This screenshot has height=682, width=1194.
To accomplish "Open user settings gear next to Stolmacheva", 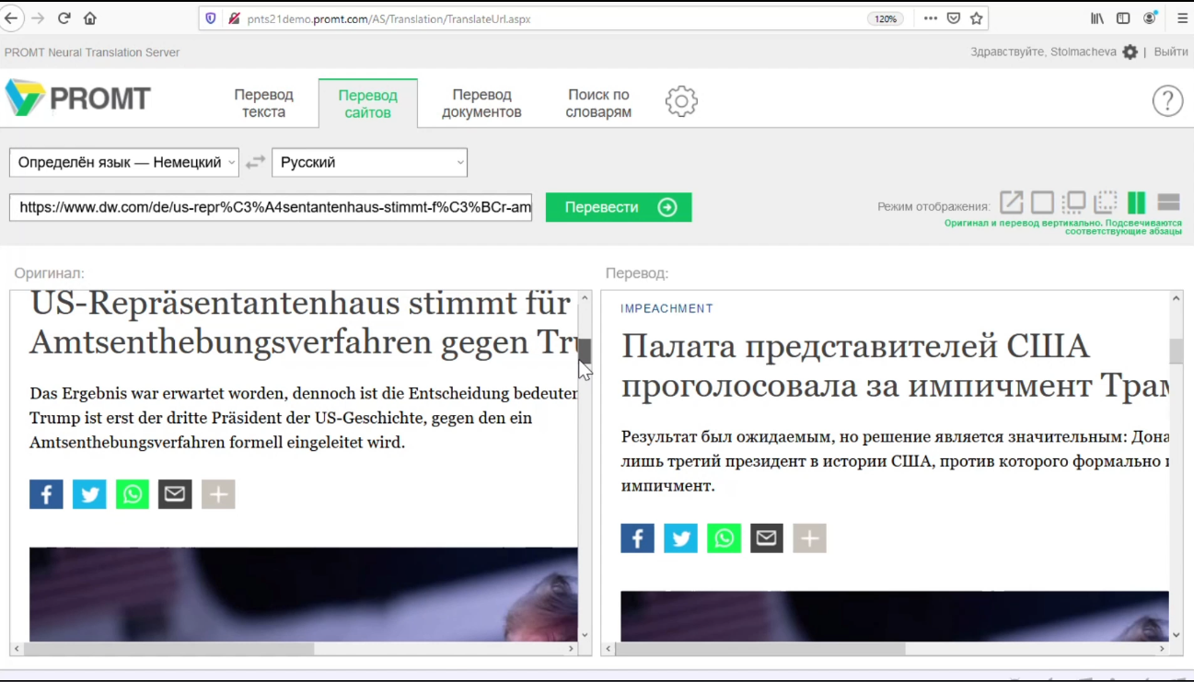I will (1130, 52).
